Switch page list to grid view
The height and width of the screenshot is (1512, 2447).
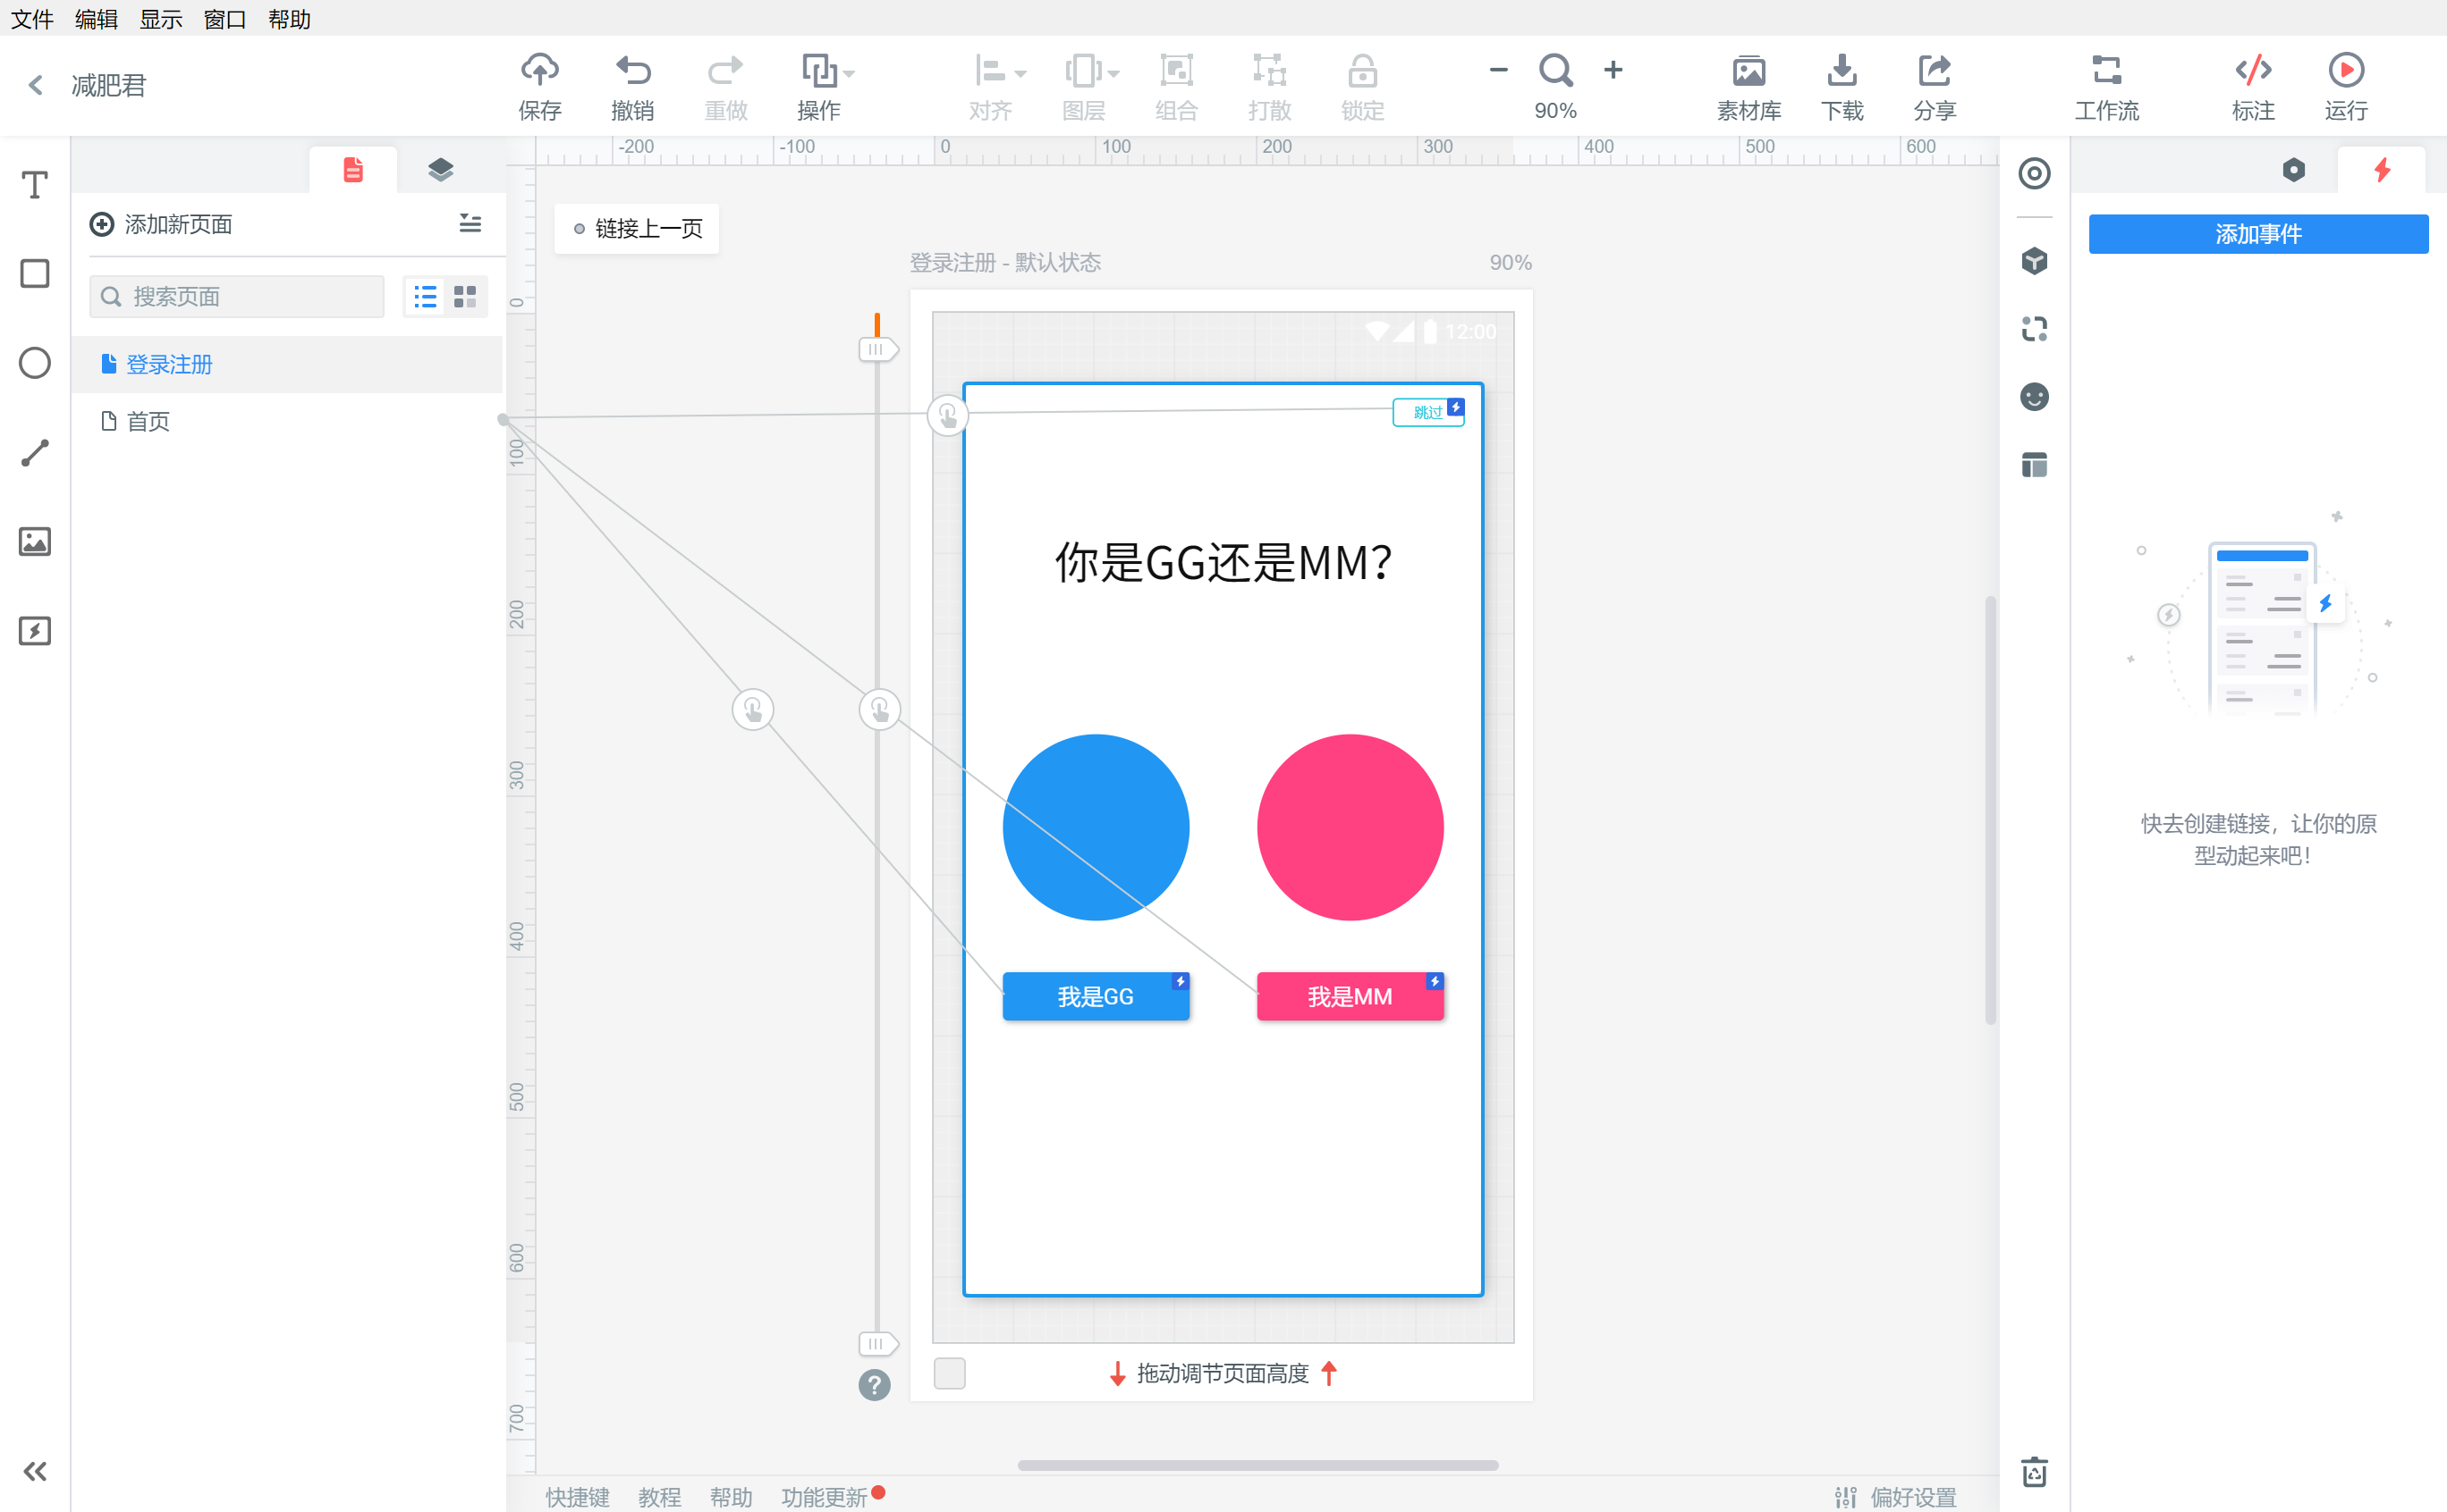click(x=464, y=296)
